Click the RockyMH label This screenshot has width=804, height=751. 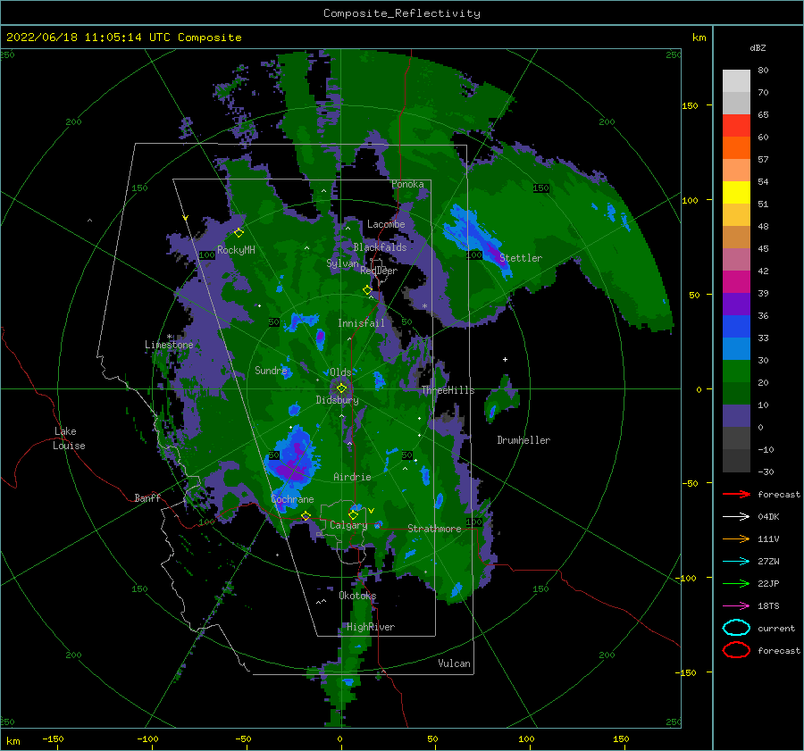tap(236, 250)
